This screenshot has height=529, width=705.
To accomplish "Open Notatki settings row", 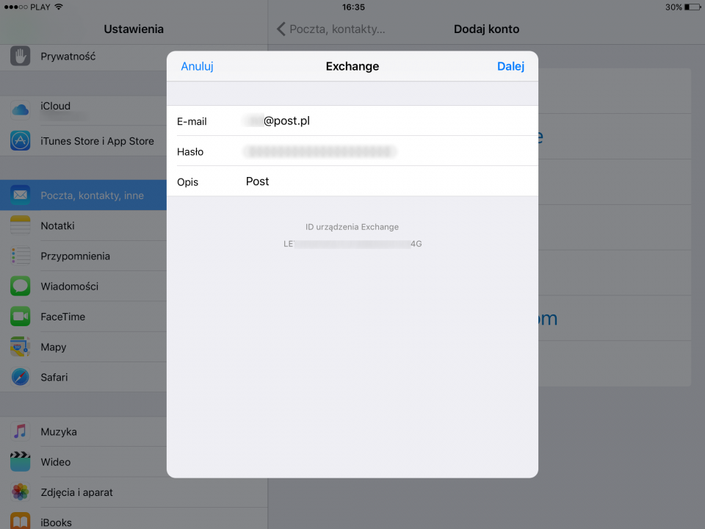I will click(83, 226).
